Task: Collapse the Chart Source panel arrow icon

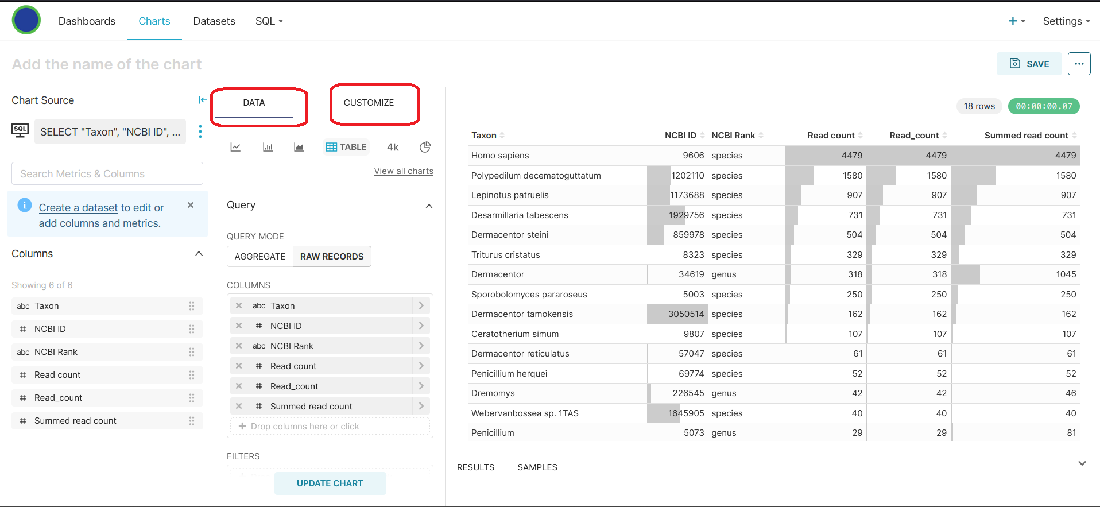Action: click(202, 100)
